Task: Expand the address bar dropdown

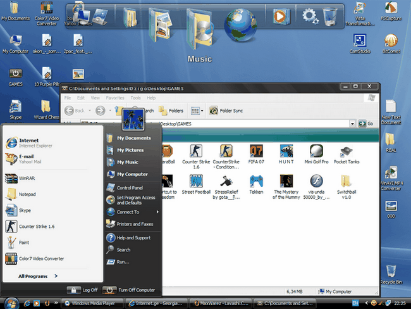Action: [x=352, y=123]
